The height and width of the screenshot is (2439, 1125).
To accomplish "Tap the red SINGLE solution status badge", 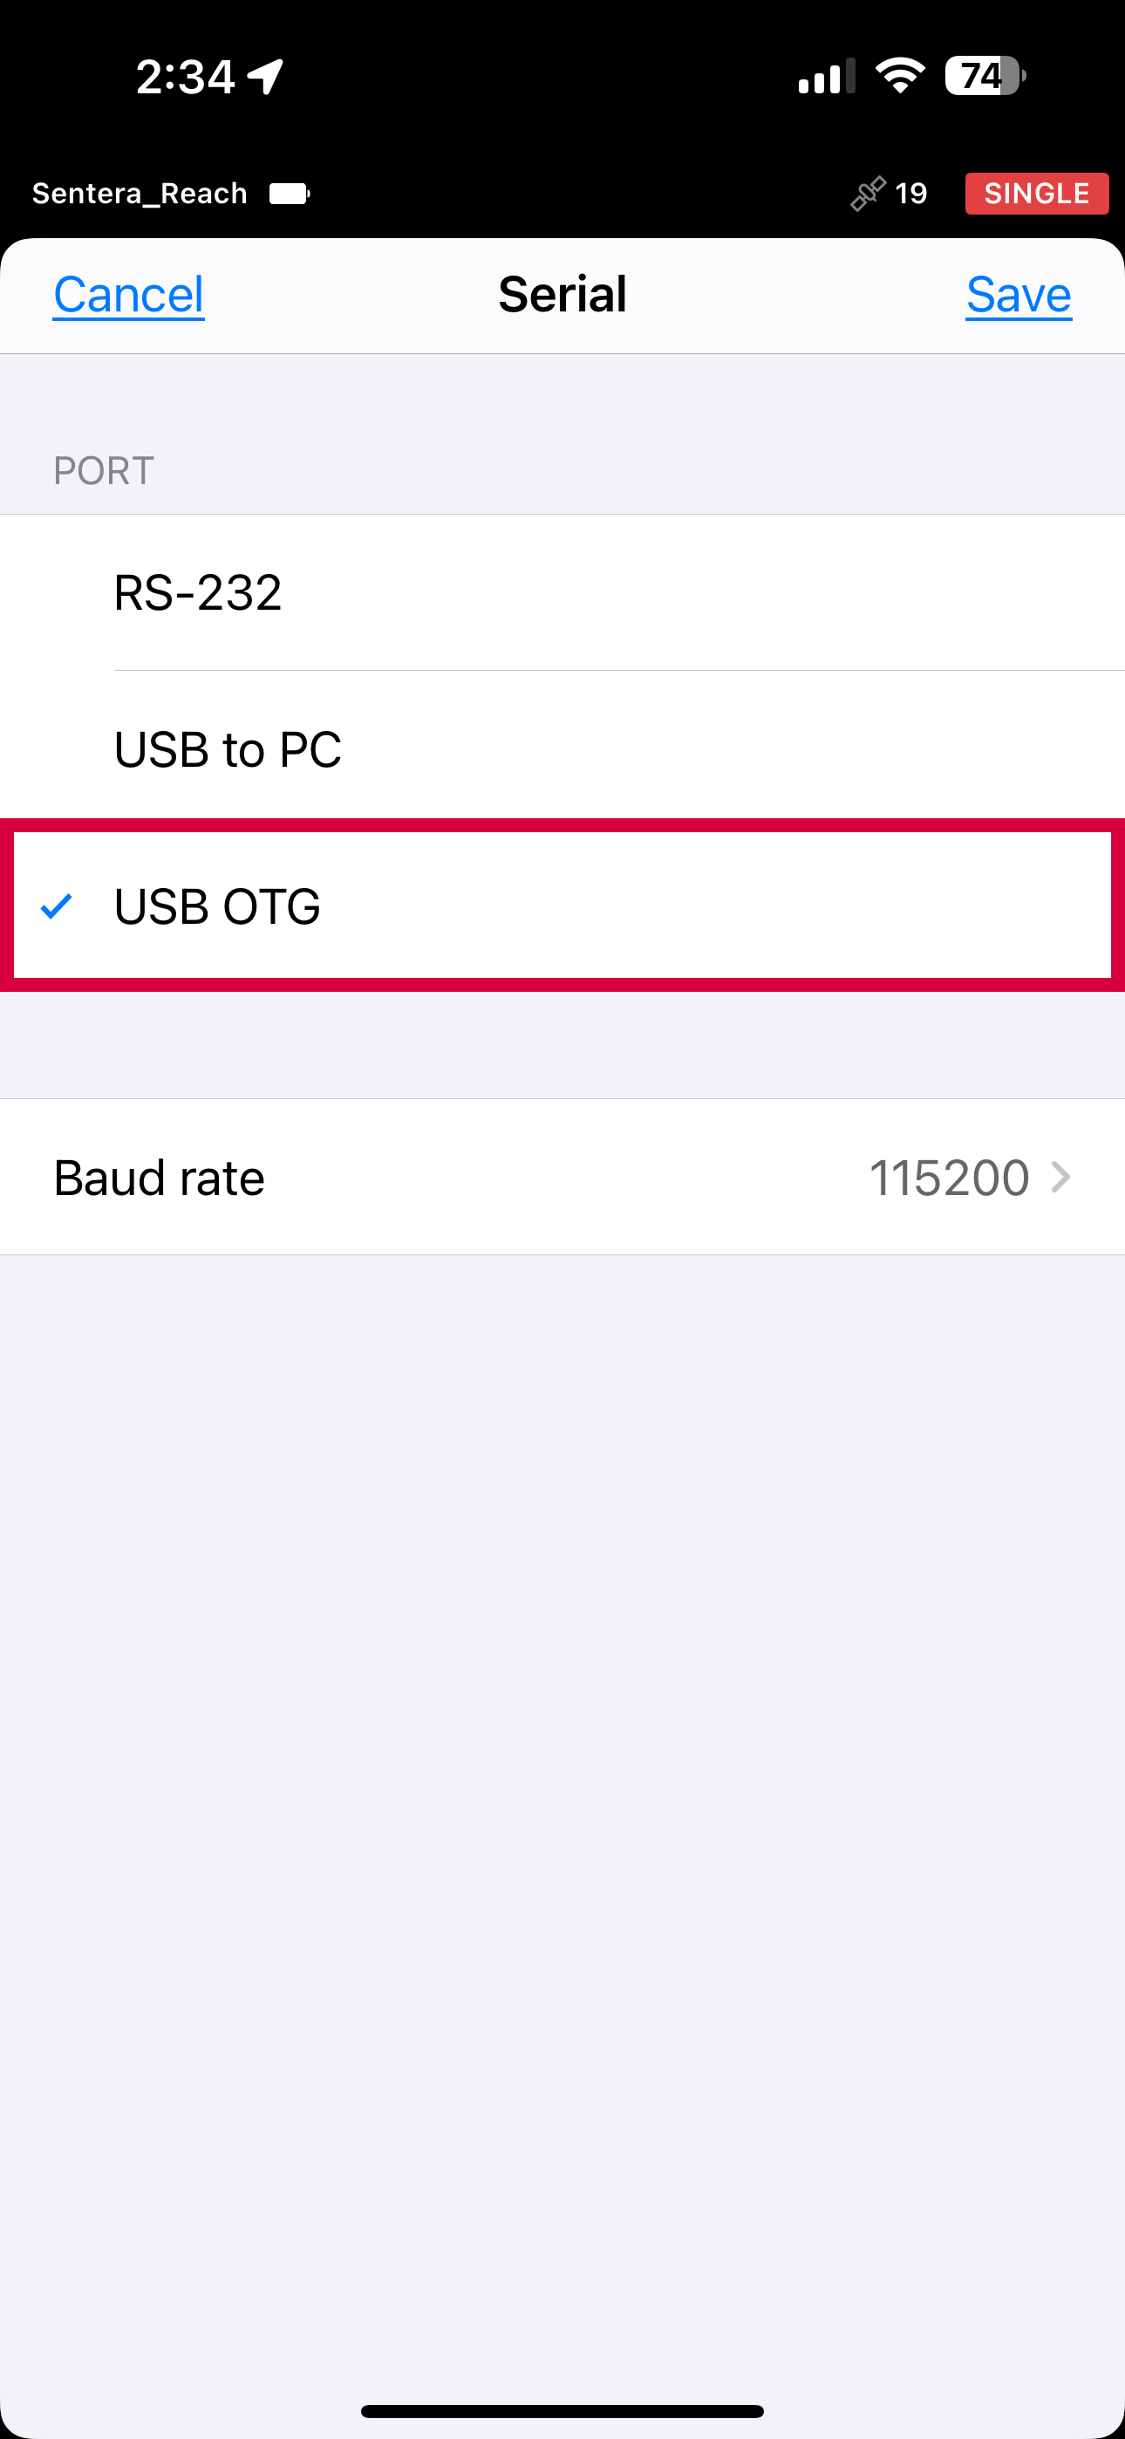I will click(x=1036, y=193).
